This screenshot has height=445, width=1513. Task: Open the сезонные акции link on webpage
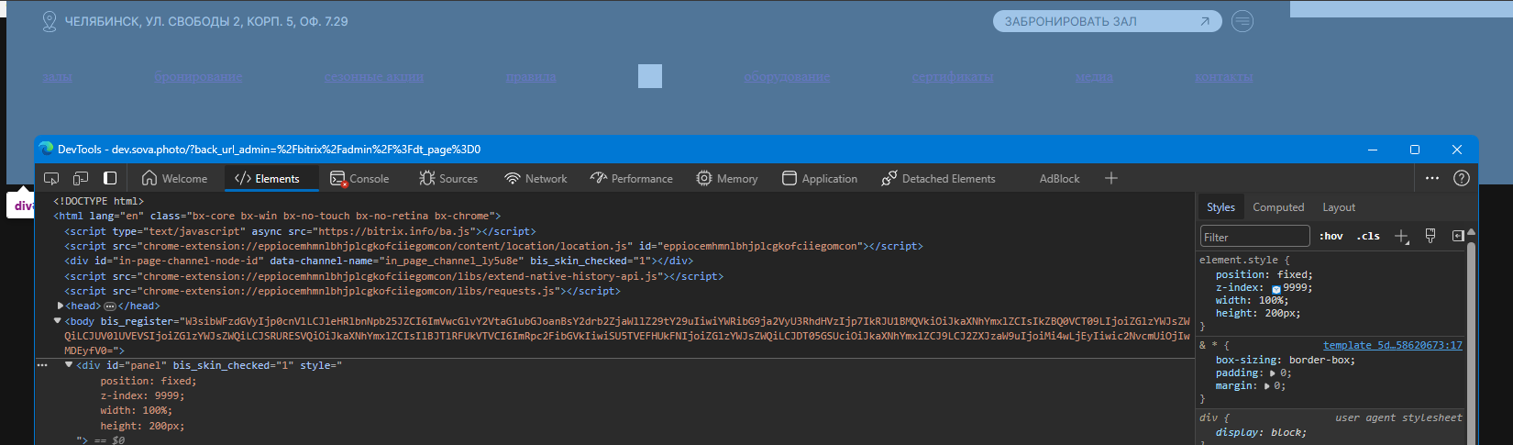[374, 77]
